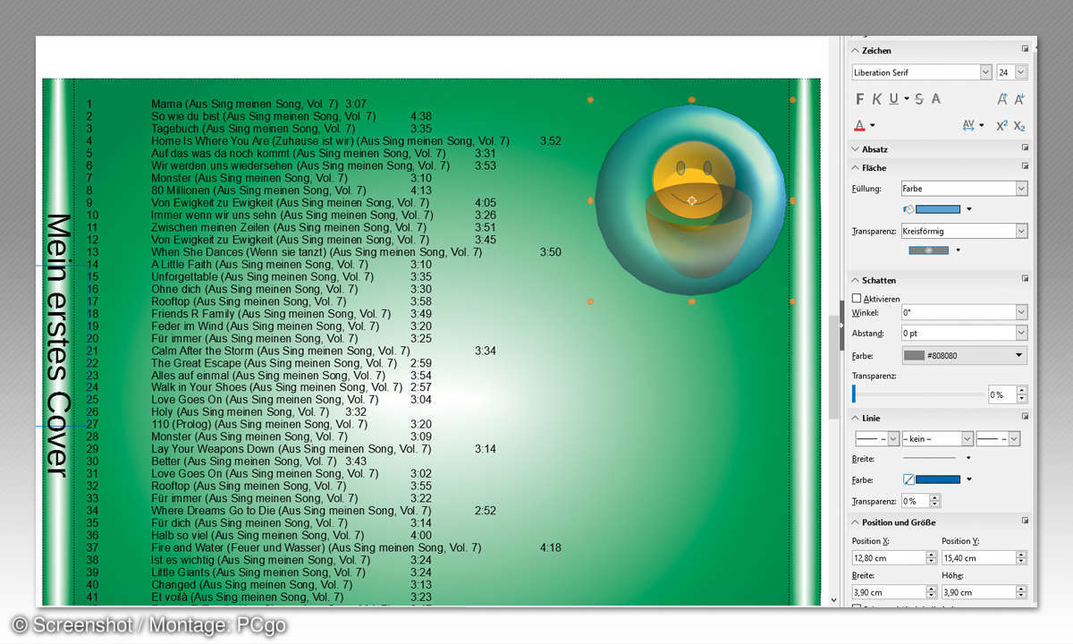Collapse Position und Größe section
The height and width of the screenshot is (644, 1073).
[855, 522]
